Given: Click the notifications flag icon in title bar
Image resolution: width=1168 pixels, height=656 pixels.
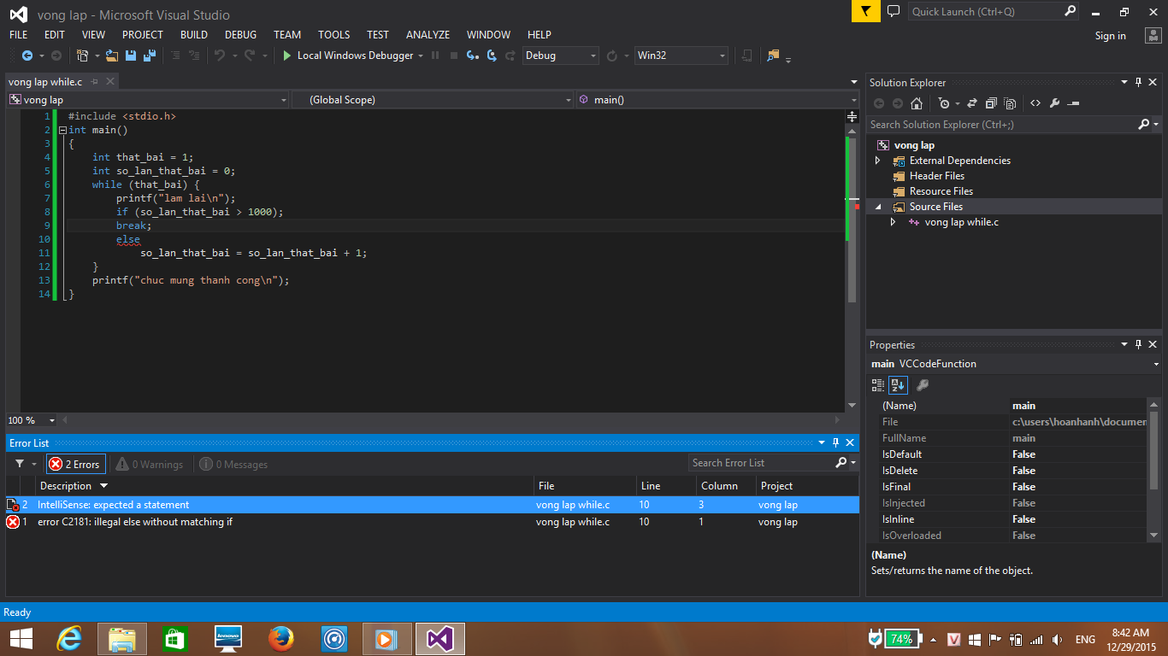Looking at the screenshot, I should 865,12.
